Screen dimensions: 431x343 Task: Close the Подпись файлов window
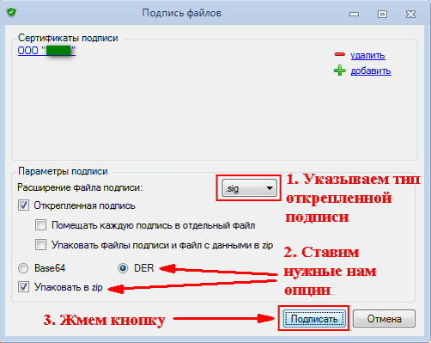410,14
